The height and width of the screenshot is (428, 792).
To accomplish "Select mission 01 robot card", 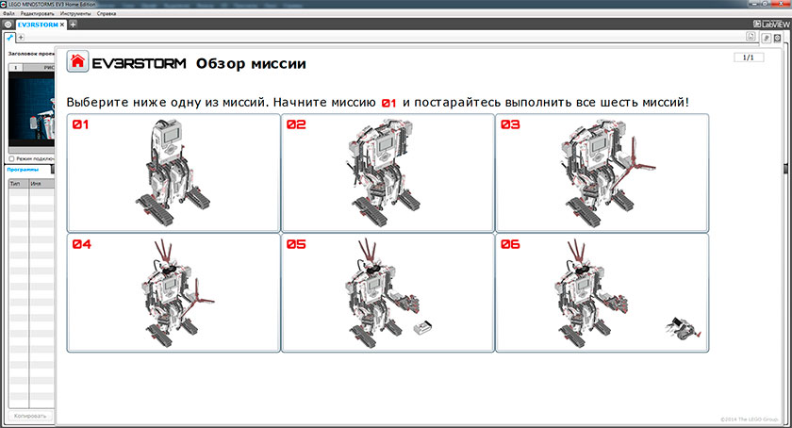I will (173, 173).
